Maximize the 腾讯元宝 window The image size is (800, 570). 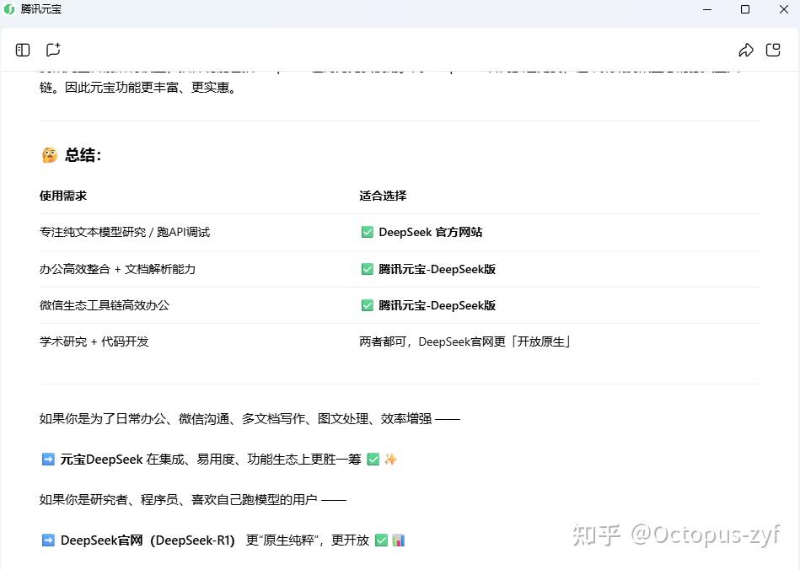tap(745, 9)
